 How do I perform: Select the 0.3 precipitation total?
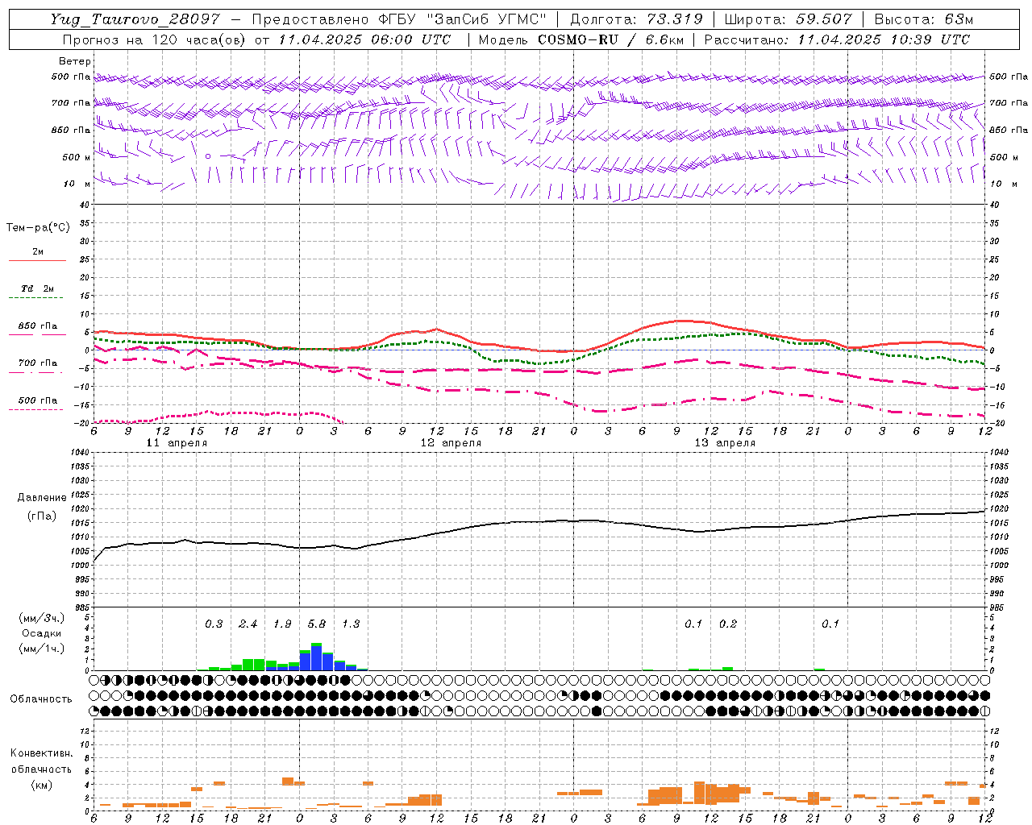point(214,624)
